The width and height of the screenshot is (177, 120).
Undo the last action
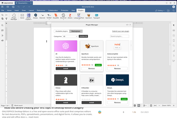tap(19, 7)
